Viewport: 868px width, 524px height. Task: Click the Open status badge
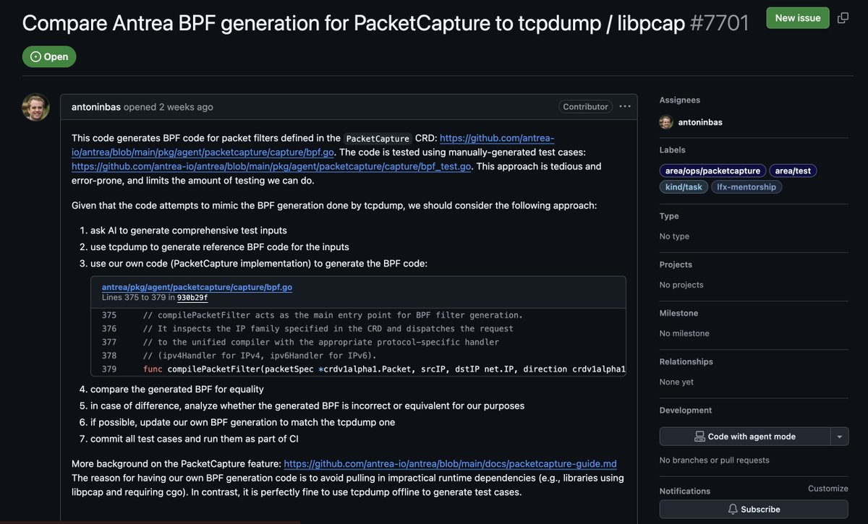[x=49, y=56]
